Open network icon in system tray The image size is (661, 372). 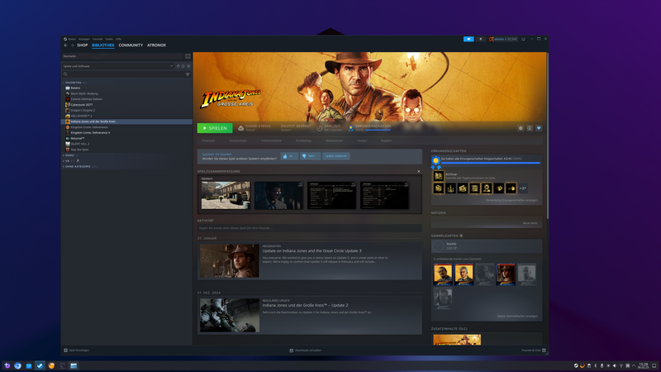[621, 365]
